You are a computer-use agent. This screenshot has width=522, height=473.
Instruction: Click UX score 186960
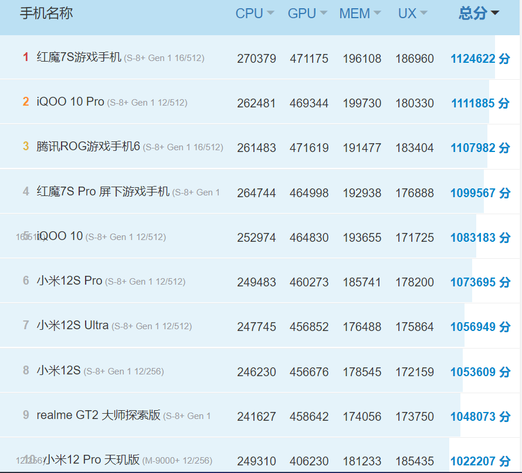415,59
